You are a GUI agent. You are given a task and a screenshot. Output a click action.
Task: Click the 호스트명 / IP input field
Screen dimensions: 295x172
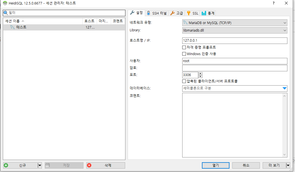tap(235, 41)
